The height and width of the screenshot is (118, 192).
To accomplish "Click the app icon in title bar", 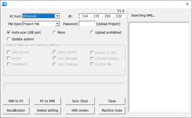I will coord(4,4).
